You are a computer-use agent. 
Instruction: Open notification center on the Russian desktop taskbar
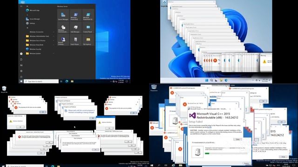coord(294,165)
